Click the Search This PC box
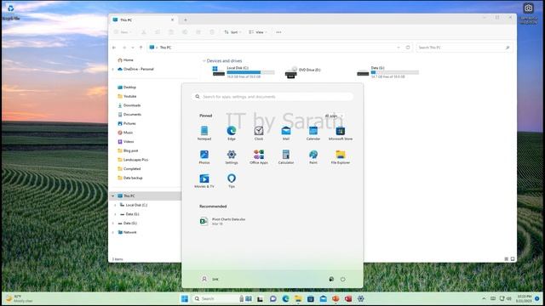Viewport: 545px width, 306px height. tap(464, 48)
